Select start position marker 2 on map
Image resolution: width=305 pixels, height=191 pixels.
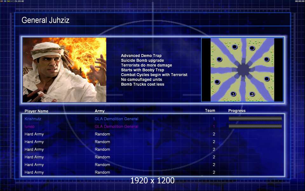click(x=252, y=94)
